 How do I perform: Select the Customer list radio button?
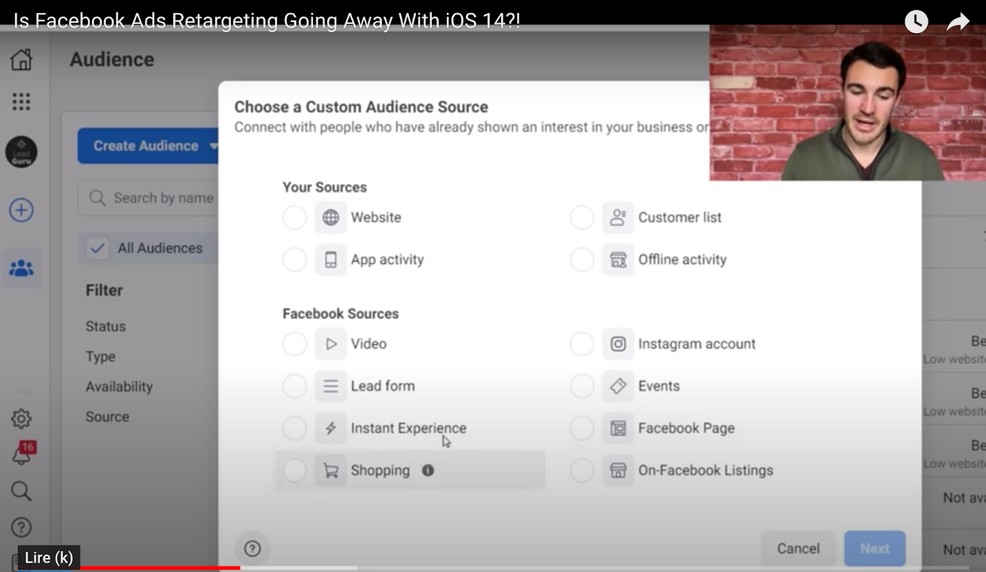pyautogui.click(x=582, y=218)
